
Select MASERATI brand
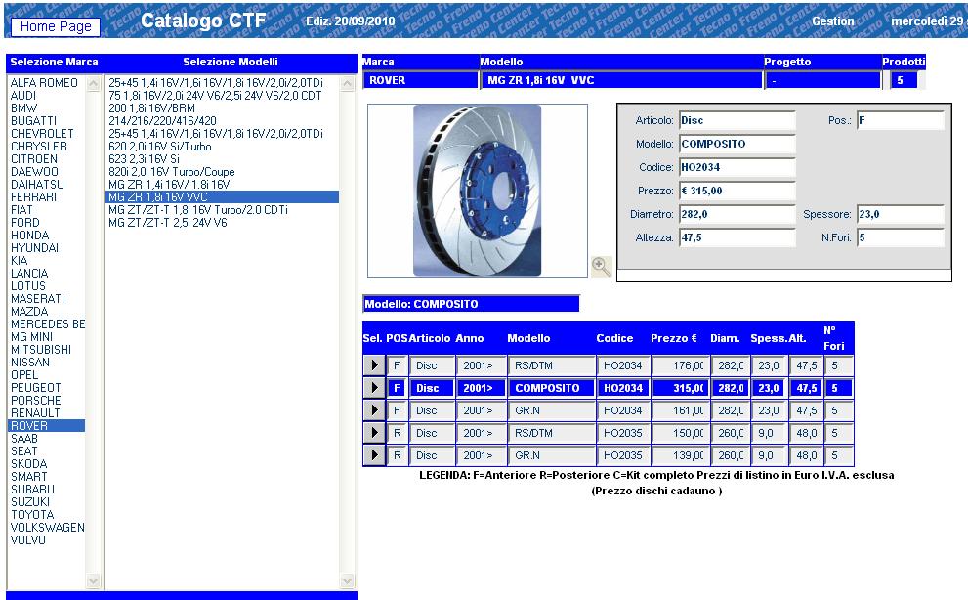coord(38,298)
